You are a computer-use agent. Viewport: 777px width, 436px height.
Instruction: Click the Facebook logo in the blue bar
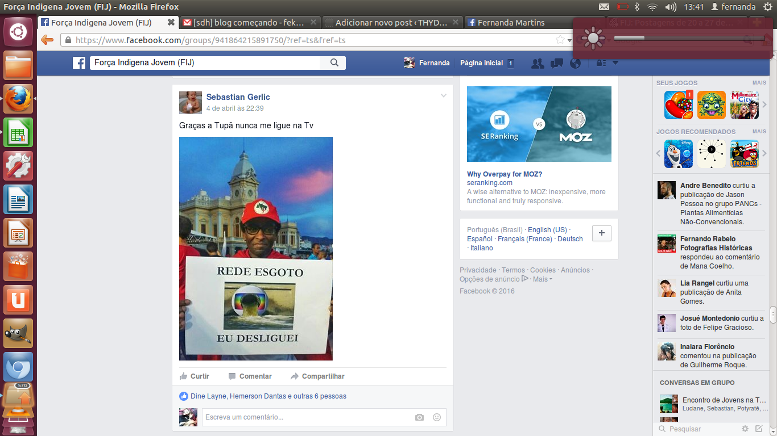79,63
